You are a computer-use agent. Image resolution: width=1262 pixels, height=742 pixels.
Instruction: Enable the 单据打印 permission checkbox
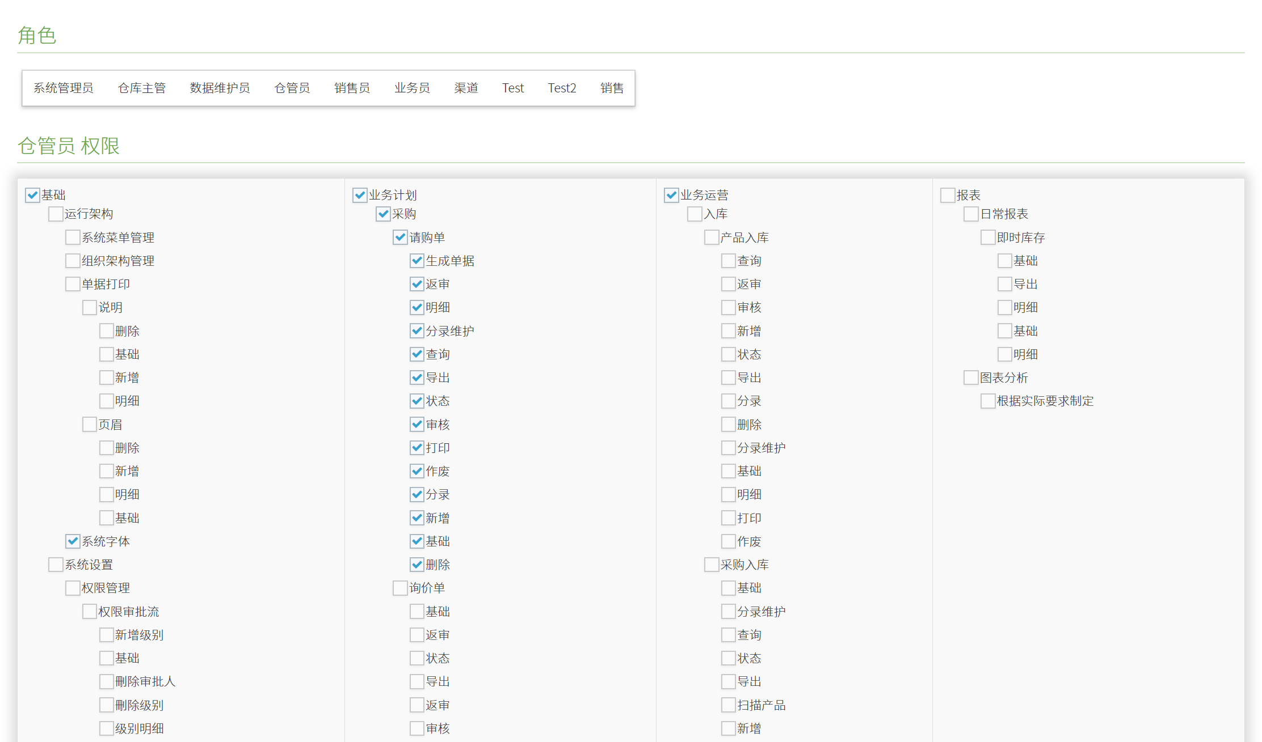pos(73,284)
